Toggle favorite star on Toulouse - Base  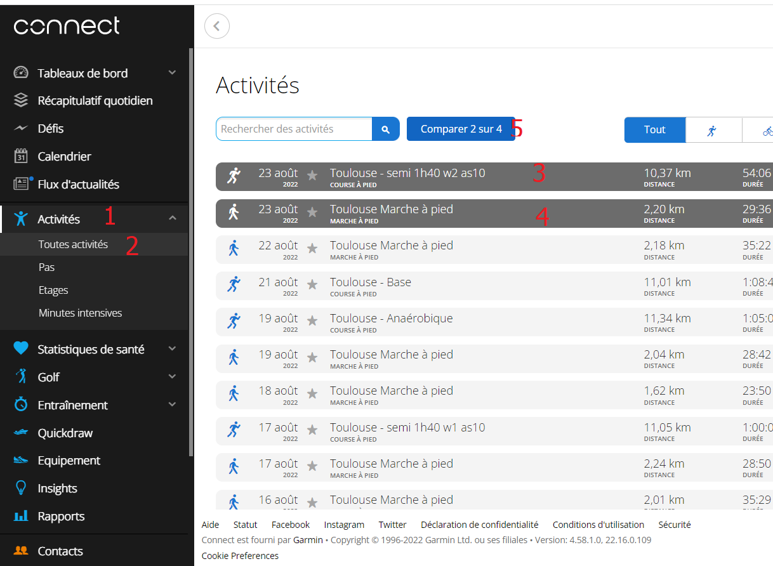(312, 285)
